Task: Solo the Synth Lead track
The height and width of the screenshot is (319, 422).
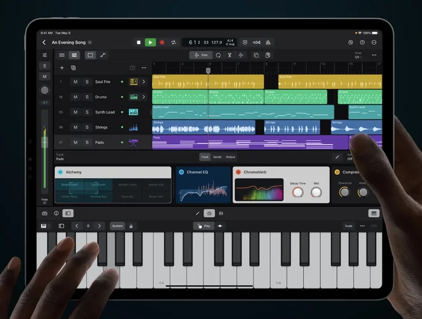Action: pyautogui.click(x=87, y=112)
